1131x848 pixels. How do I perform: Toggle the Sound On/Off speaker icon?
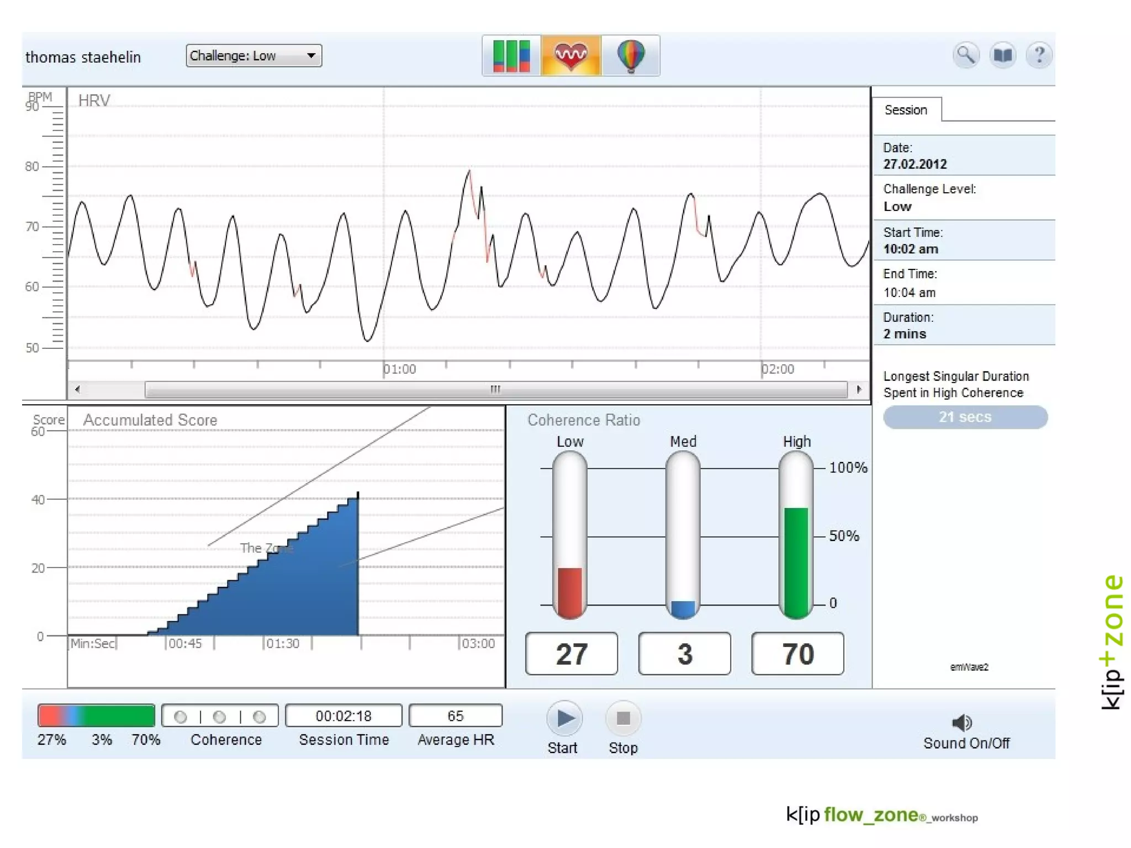pyautogui.click(x=962, y=723)
